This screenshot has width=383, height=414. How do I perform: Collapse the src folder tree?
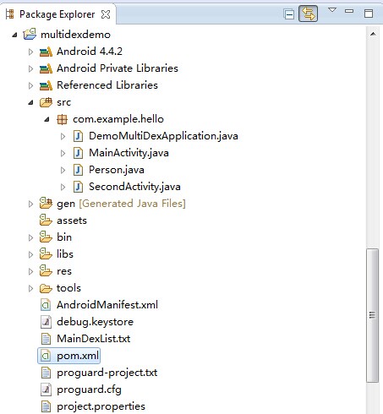(x=30, y=102)
